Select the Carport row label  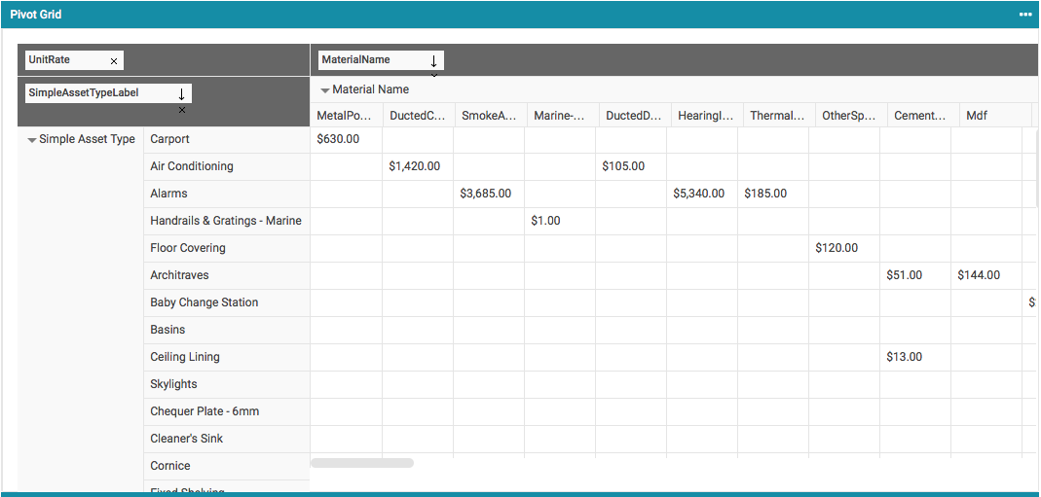coord(226,139)
